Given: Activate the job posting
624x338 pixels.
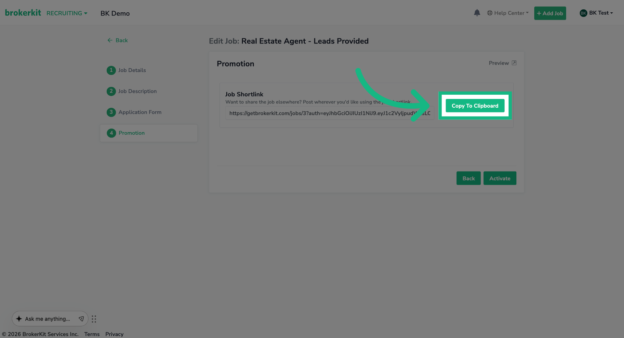Looking at the screenshot, I should click(x=499, y=178).
